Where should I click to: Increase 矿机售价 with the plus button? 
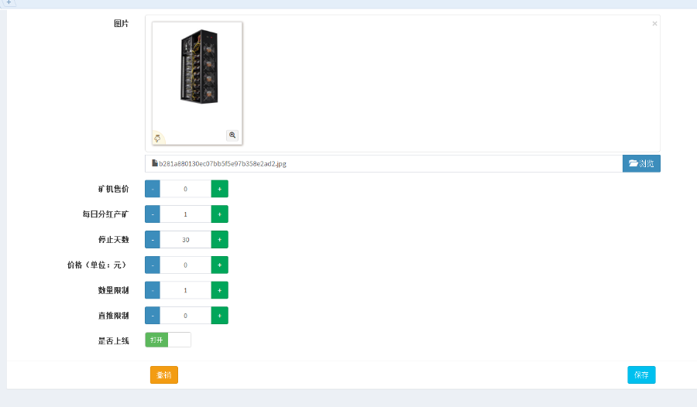click(219, 189)
